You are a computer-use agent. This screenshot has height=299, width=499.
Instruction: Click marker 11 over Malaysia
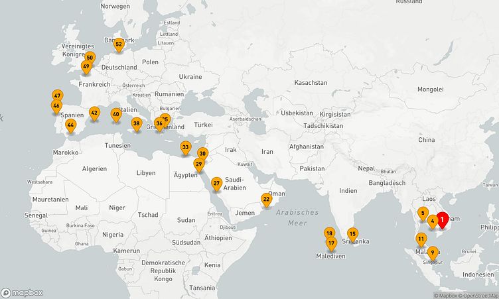tap(421, 239)
